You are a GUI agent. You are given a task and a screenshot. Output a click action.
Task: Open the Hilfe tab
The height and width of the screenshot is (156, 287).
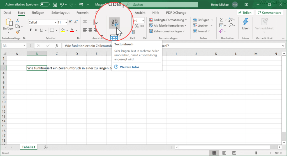tap(156, 13)
